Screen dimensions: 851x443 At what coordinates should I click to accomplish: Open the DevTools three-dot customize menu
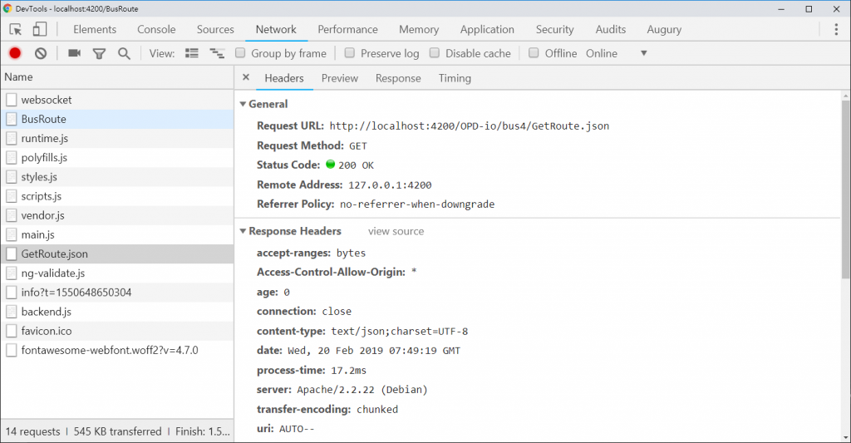coord(836,29)
